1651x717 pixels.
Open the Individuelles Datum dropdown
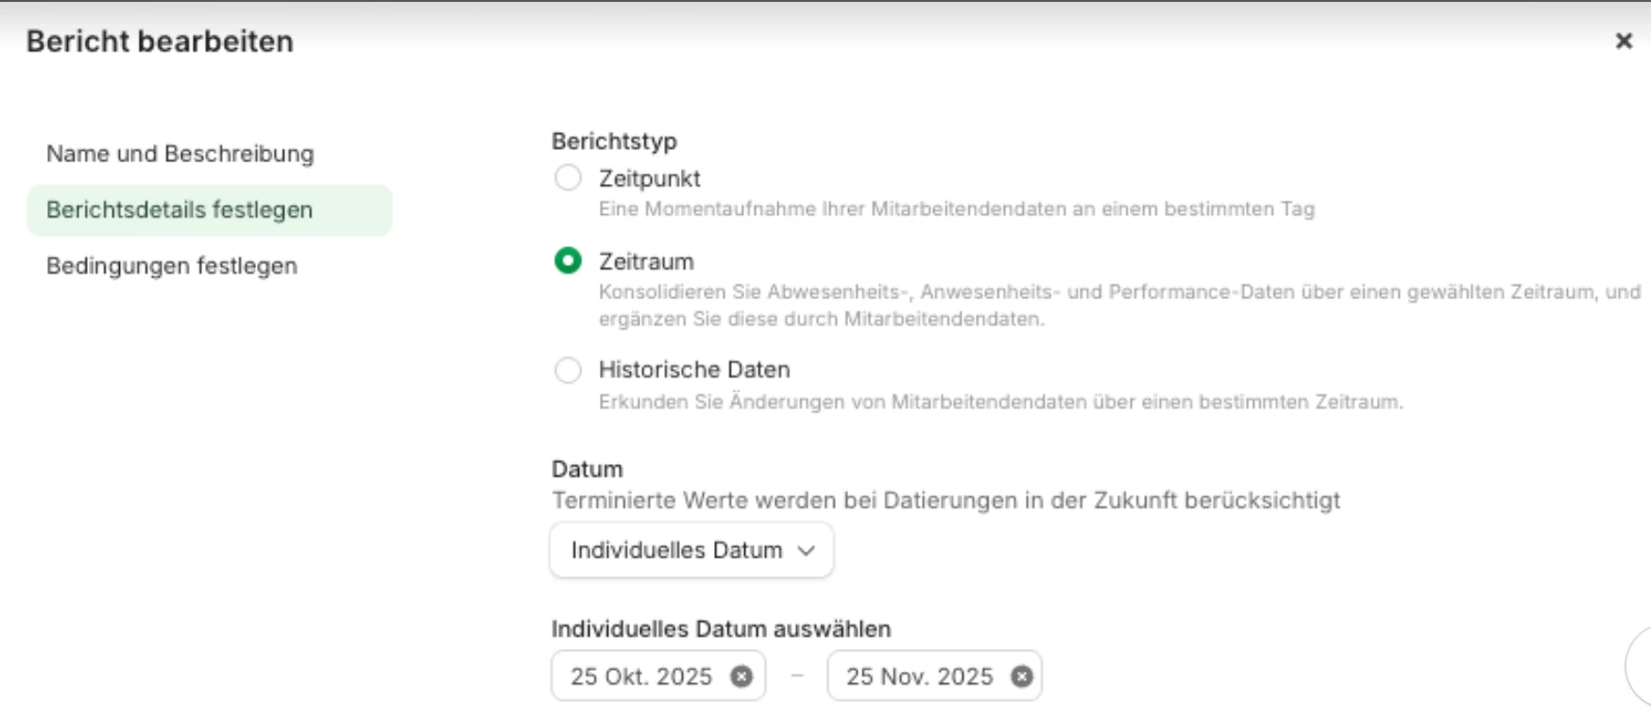click(690, 550)
